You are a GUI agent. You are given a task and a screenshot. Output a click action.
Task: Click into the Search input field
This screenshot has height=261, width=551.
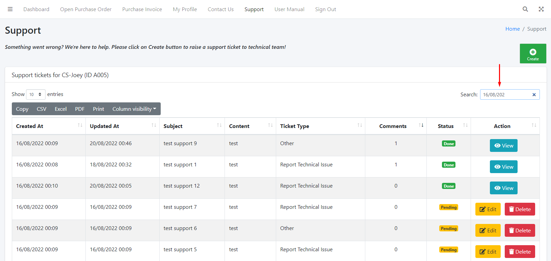pos(505,95)
